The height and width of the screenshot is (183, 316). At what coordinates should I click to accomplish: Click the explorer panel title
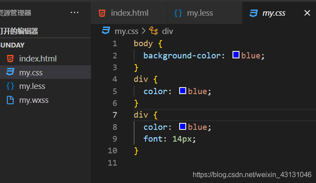click(16, 13)
